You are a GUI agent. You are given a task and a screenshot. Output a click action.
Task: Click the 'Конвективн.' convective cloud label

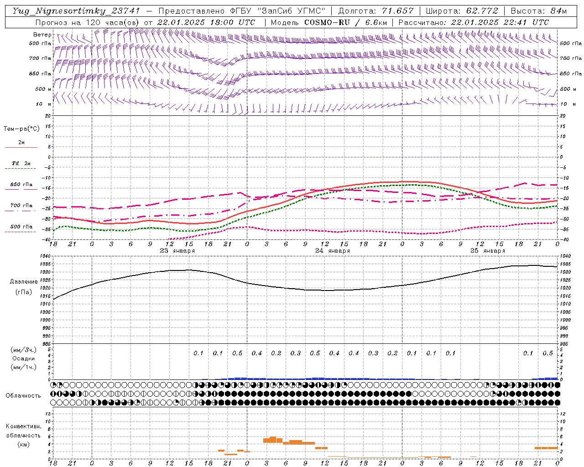click(x=23, y=426)
